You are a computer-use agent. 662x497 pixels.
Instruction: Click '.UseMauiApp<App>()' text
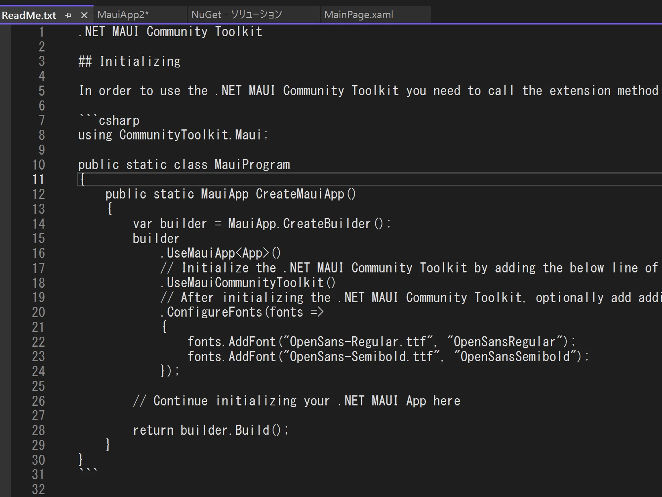pyautogui.click(x=221, y=253)
